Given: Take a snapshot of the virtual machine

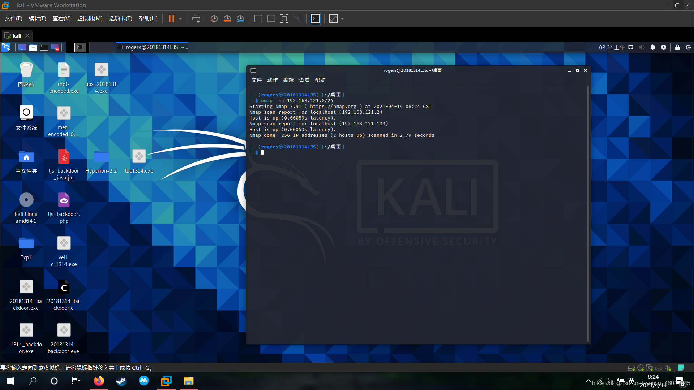Looking at the screenshot, I should (x=214, y=18).
